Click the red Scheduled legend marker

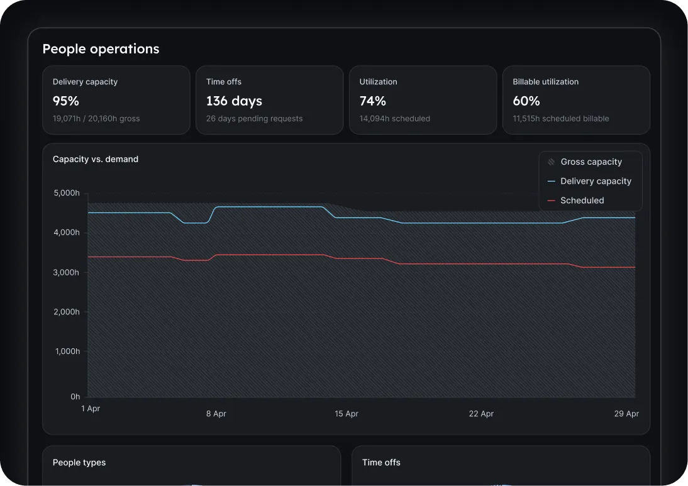click(552, 201)
